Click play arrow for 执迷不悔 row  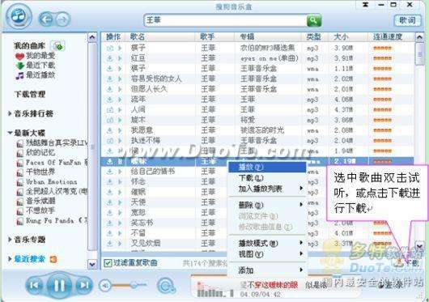tap(120, 141)
